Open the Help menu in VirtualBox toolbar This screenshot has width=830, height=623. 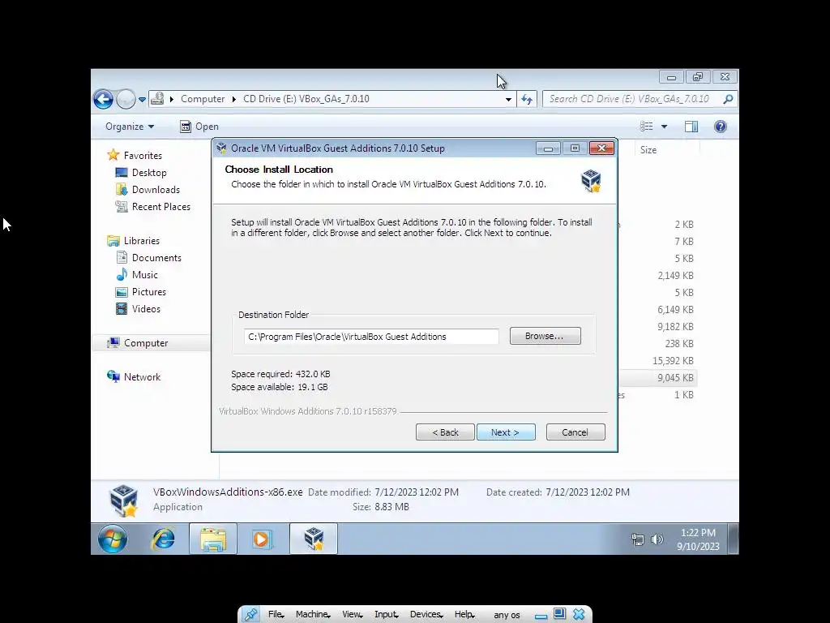[x=464, y=615]
